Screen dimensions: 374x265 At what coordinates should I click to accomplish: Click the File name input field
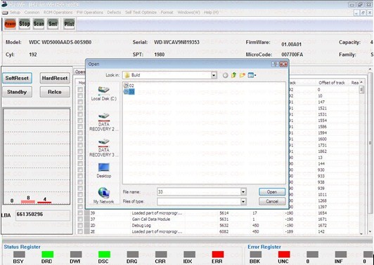199,191
